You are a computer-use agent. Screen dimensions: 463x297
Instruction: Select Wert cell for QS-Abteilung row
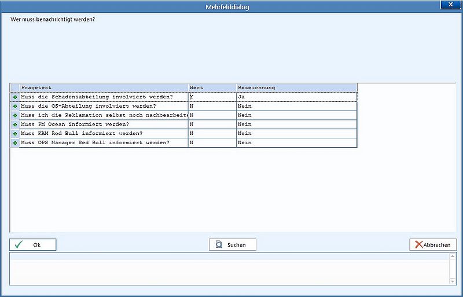pos(212,106)
